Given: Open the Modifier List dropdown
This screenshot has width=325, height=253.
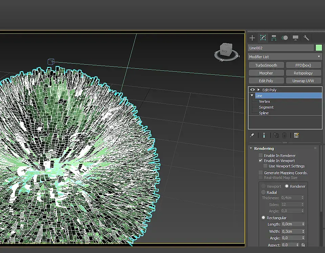Looking at the screenshot, I should (x=285, y=57).
